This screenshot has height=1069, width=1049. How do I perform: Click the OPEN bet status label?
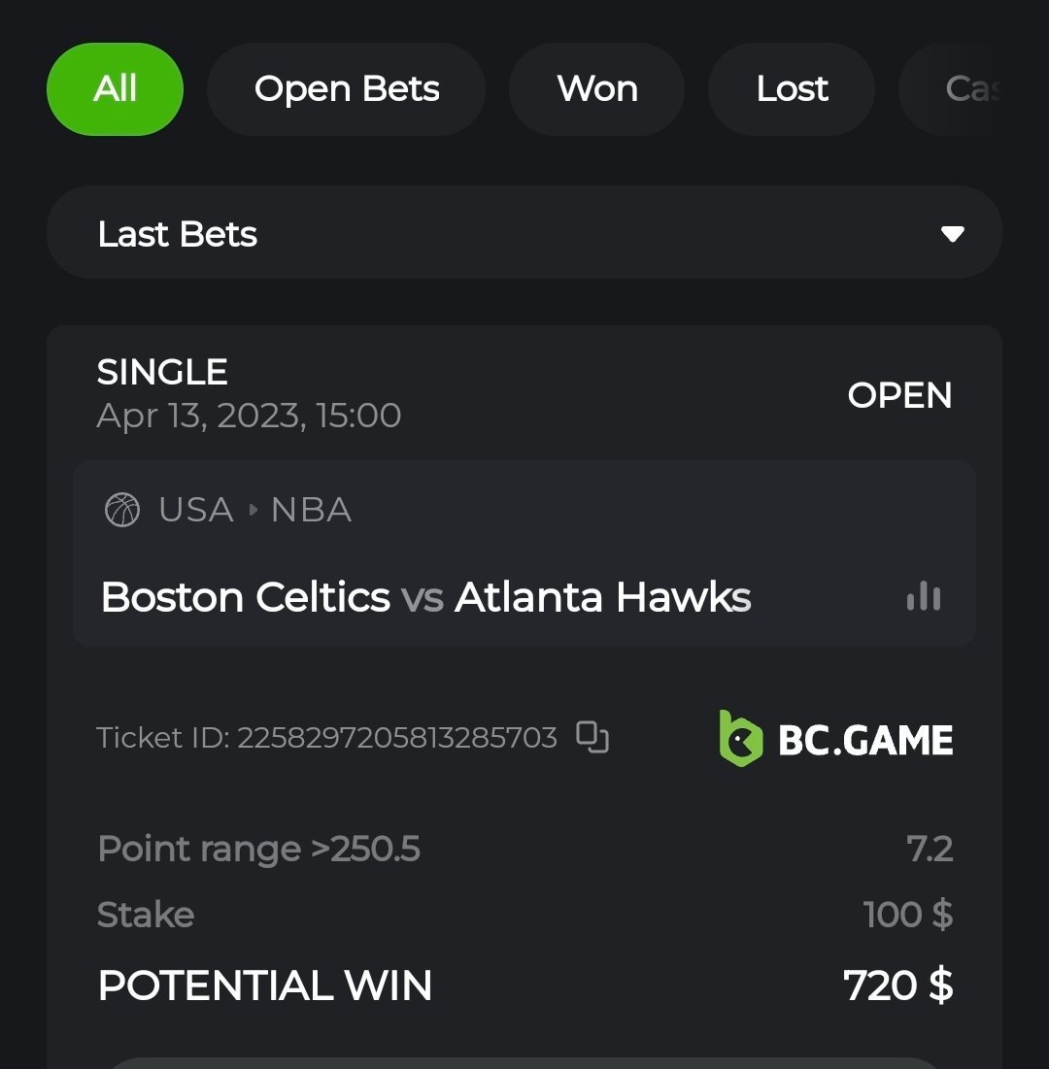pyautogui.click(x=899, y=395)
